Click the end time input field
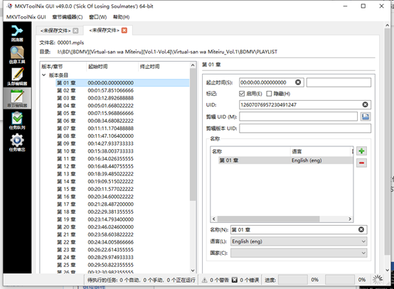Image resolution: width=394 pixels, height=289 pixels. point(339,82)
